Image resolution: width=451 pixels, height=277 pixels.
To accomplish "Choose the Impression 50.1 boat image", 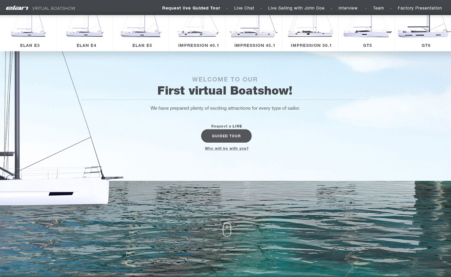I will click(x=310, y=27).
